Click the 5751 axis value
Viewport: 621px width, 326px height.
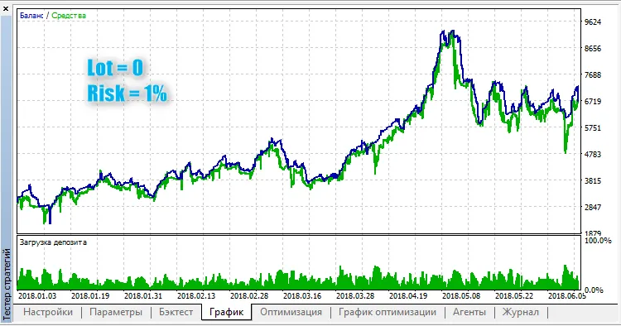coord(593,128)
